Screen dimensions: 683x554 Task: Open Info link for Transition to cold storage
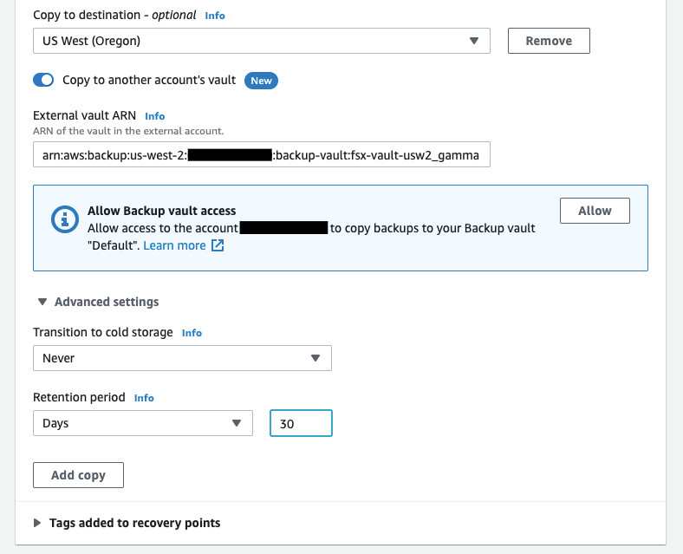(192, 333)
